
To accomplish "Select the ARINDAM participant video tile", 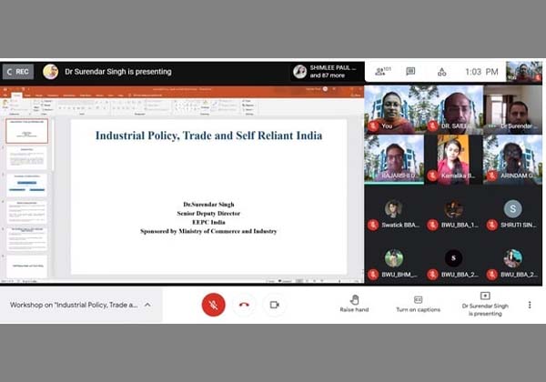I will pos(512,159).
